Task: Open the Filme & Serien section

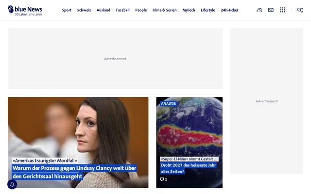Action: 164,10
